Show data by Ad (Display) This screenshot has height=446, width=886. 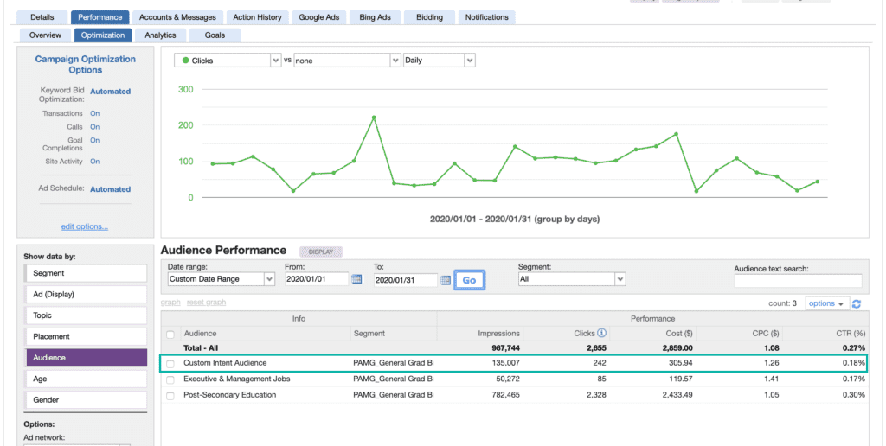86,294
